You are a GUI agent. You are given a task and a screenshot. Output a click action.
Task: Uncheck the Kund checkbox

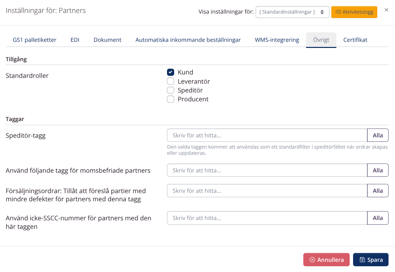click(170, 72)
